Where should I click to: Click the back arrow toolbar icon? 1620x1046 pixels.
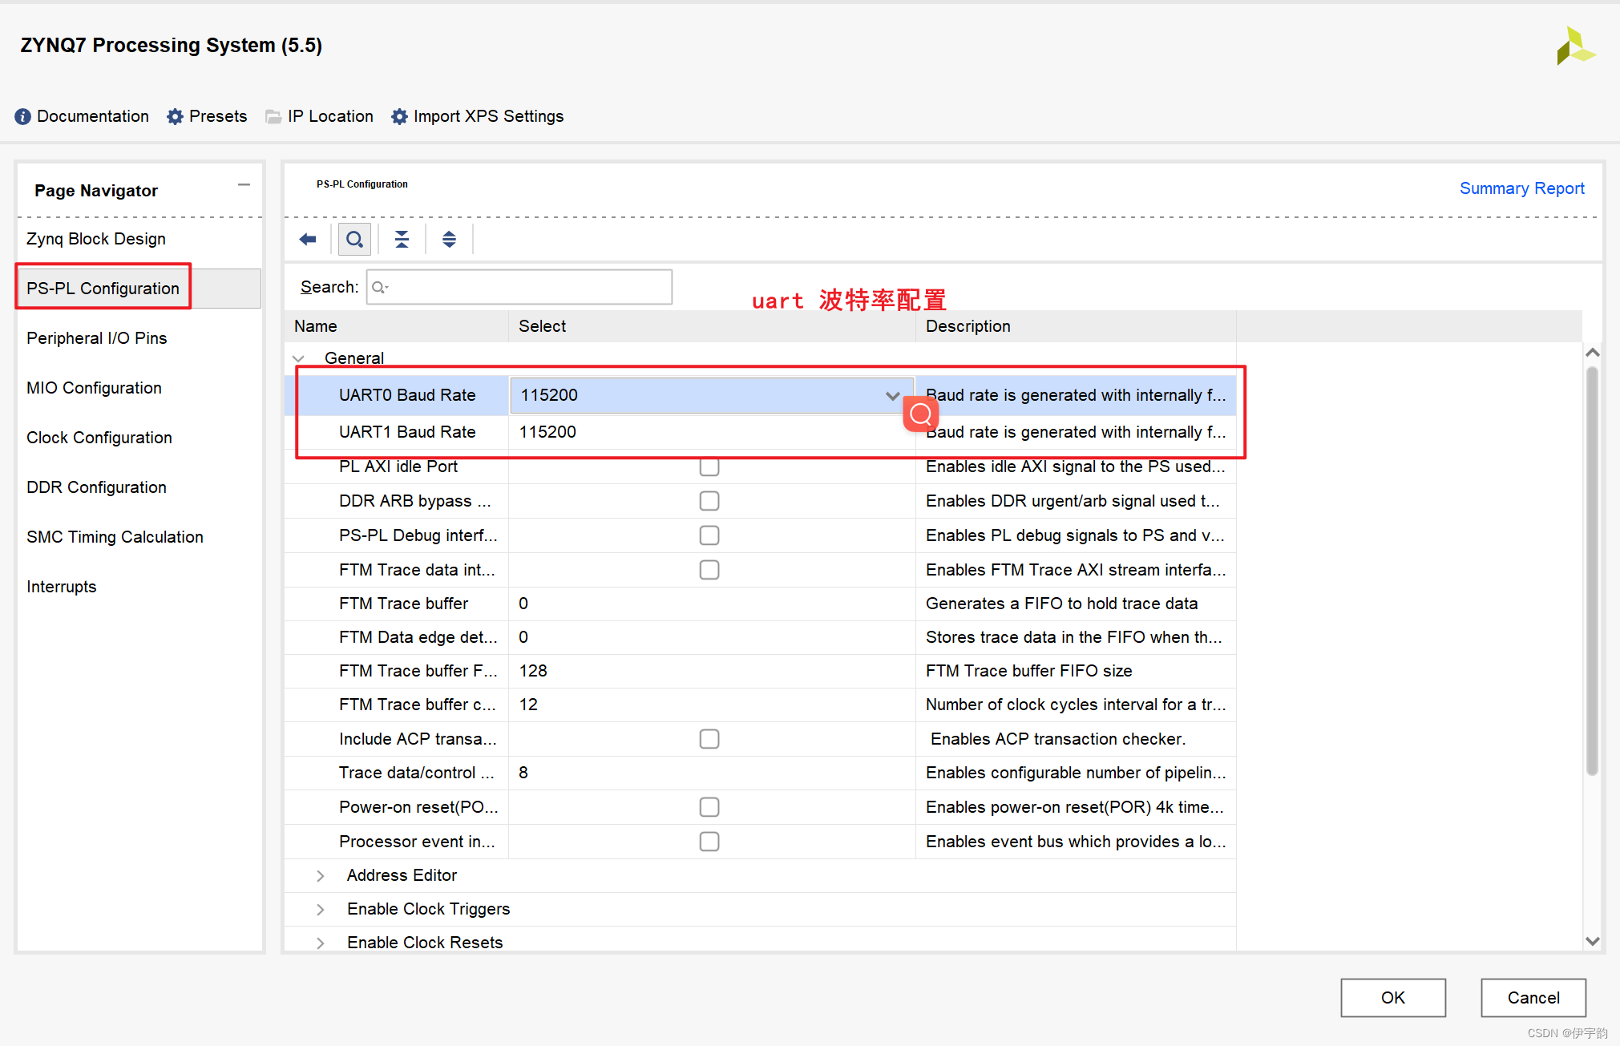pyautogui.click(x=308, y=239)
